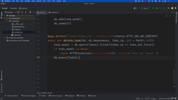
Task: Open TODO tool window
Action: click(42, 96)
